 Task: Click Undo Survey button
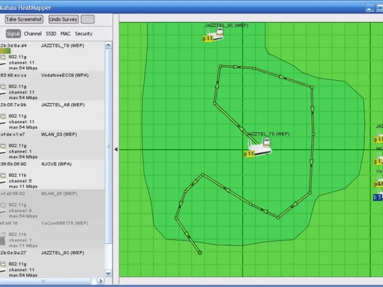pyautogui.click(x=64, y=19)
